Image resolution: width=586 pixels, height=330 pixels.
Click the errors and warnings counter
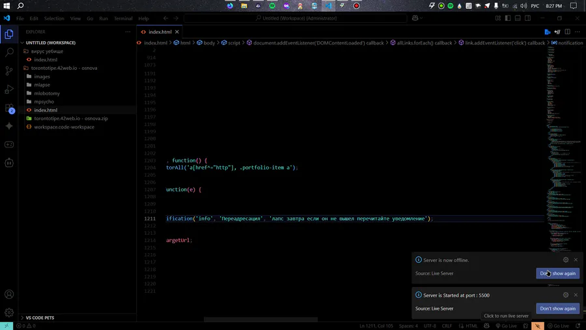pyautogui.click(x=26, y=326)
